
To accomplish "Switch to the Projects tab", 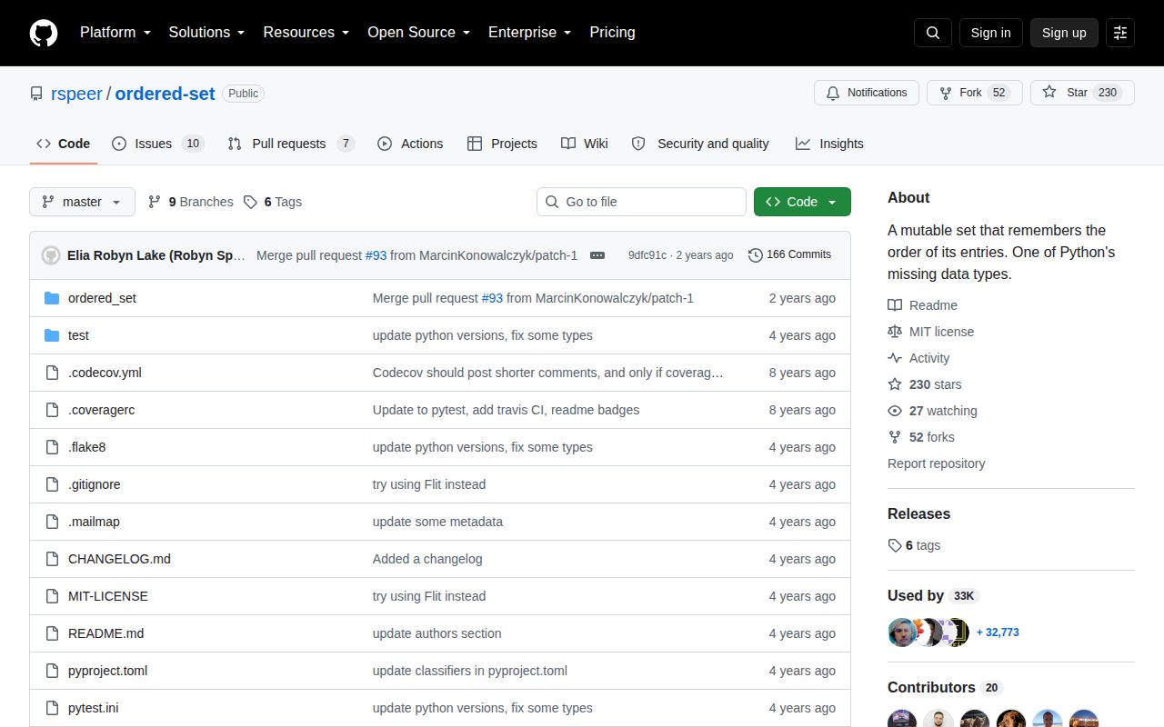I will tap(502, 144).
